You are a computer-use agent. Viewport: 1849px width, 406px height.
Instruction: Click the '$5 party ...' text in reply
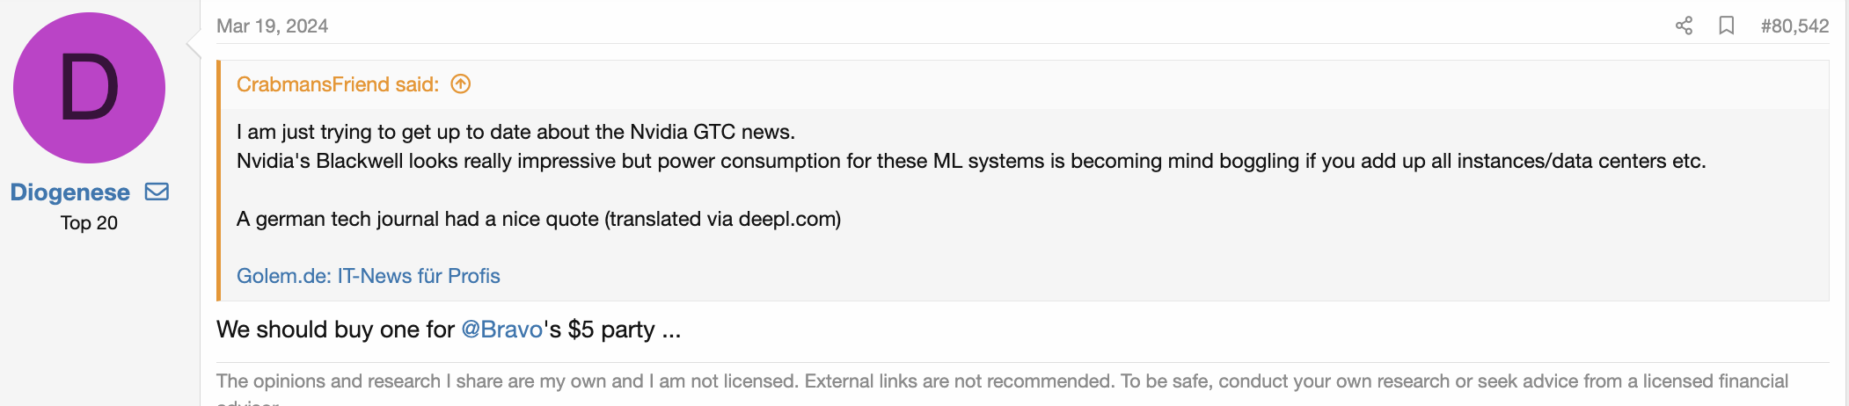pyautogui.click(x=624, y=330)
